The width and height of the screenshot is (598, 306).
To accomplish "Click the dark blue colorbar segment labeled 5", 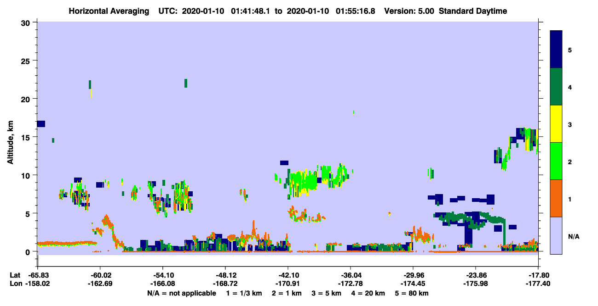I will point(556,50).
